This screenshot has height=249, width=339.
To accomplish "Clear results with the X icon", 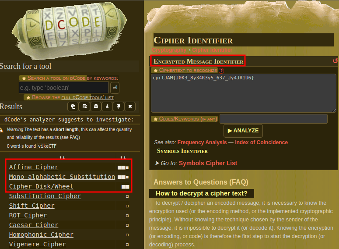I will pyautogui.click(x=130, y=107).
